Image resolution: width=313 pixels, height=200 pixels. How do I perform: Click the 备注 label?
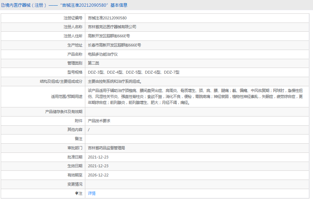[x=79, y=139]
